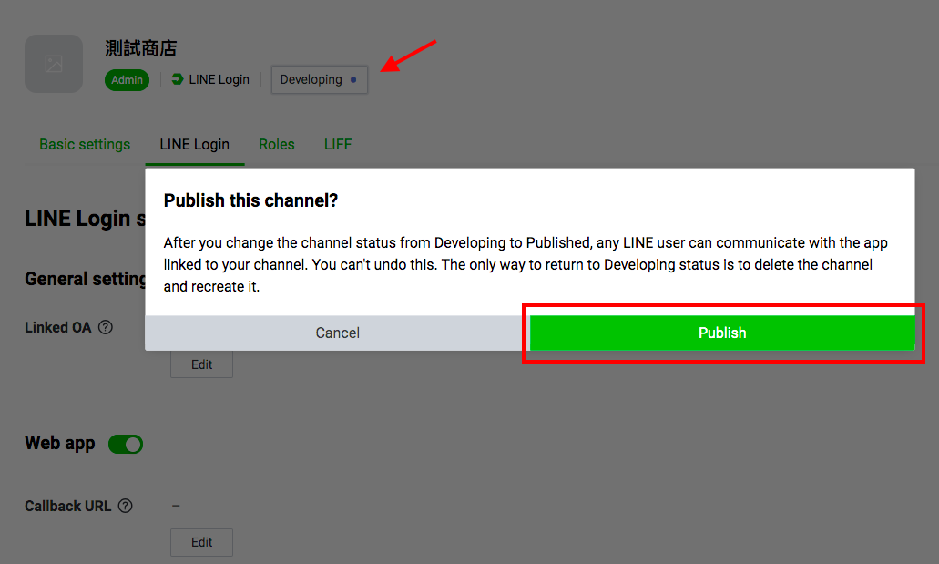Switch to the Basic settings tab
Image resolution: width=939 pixels, height=564 pixels.
point(85,145)
